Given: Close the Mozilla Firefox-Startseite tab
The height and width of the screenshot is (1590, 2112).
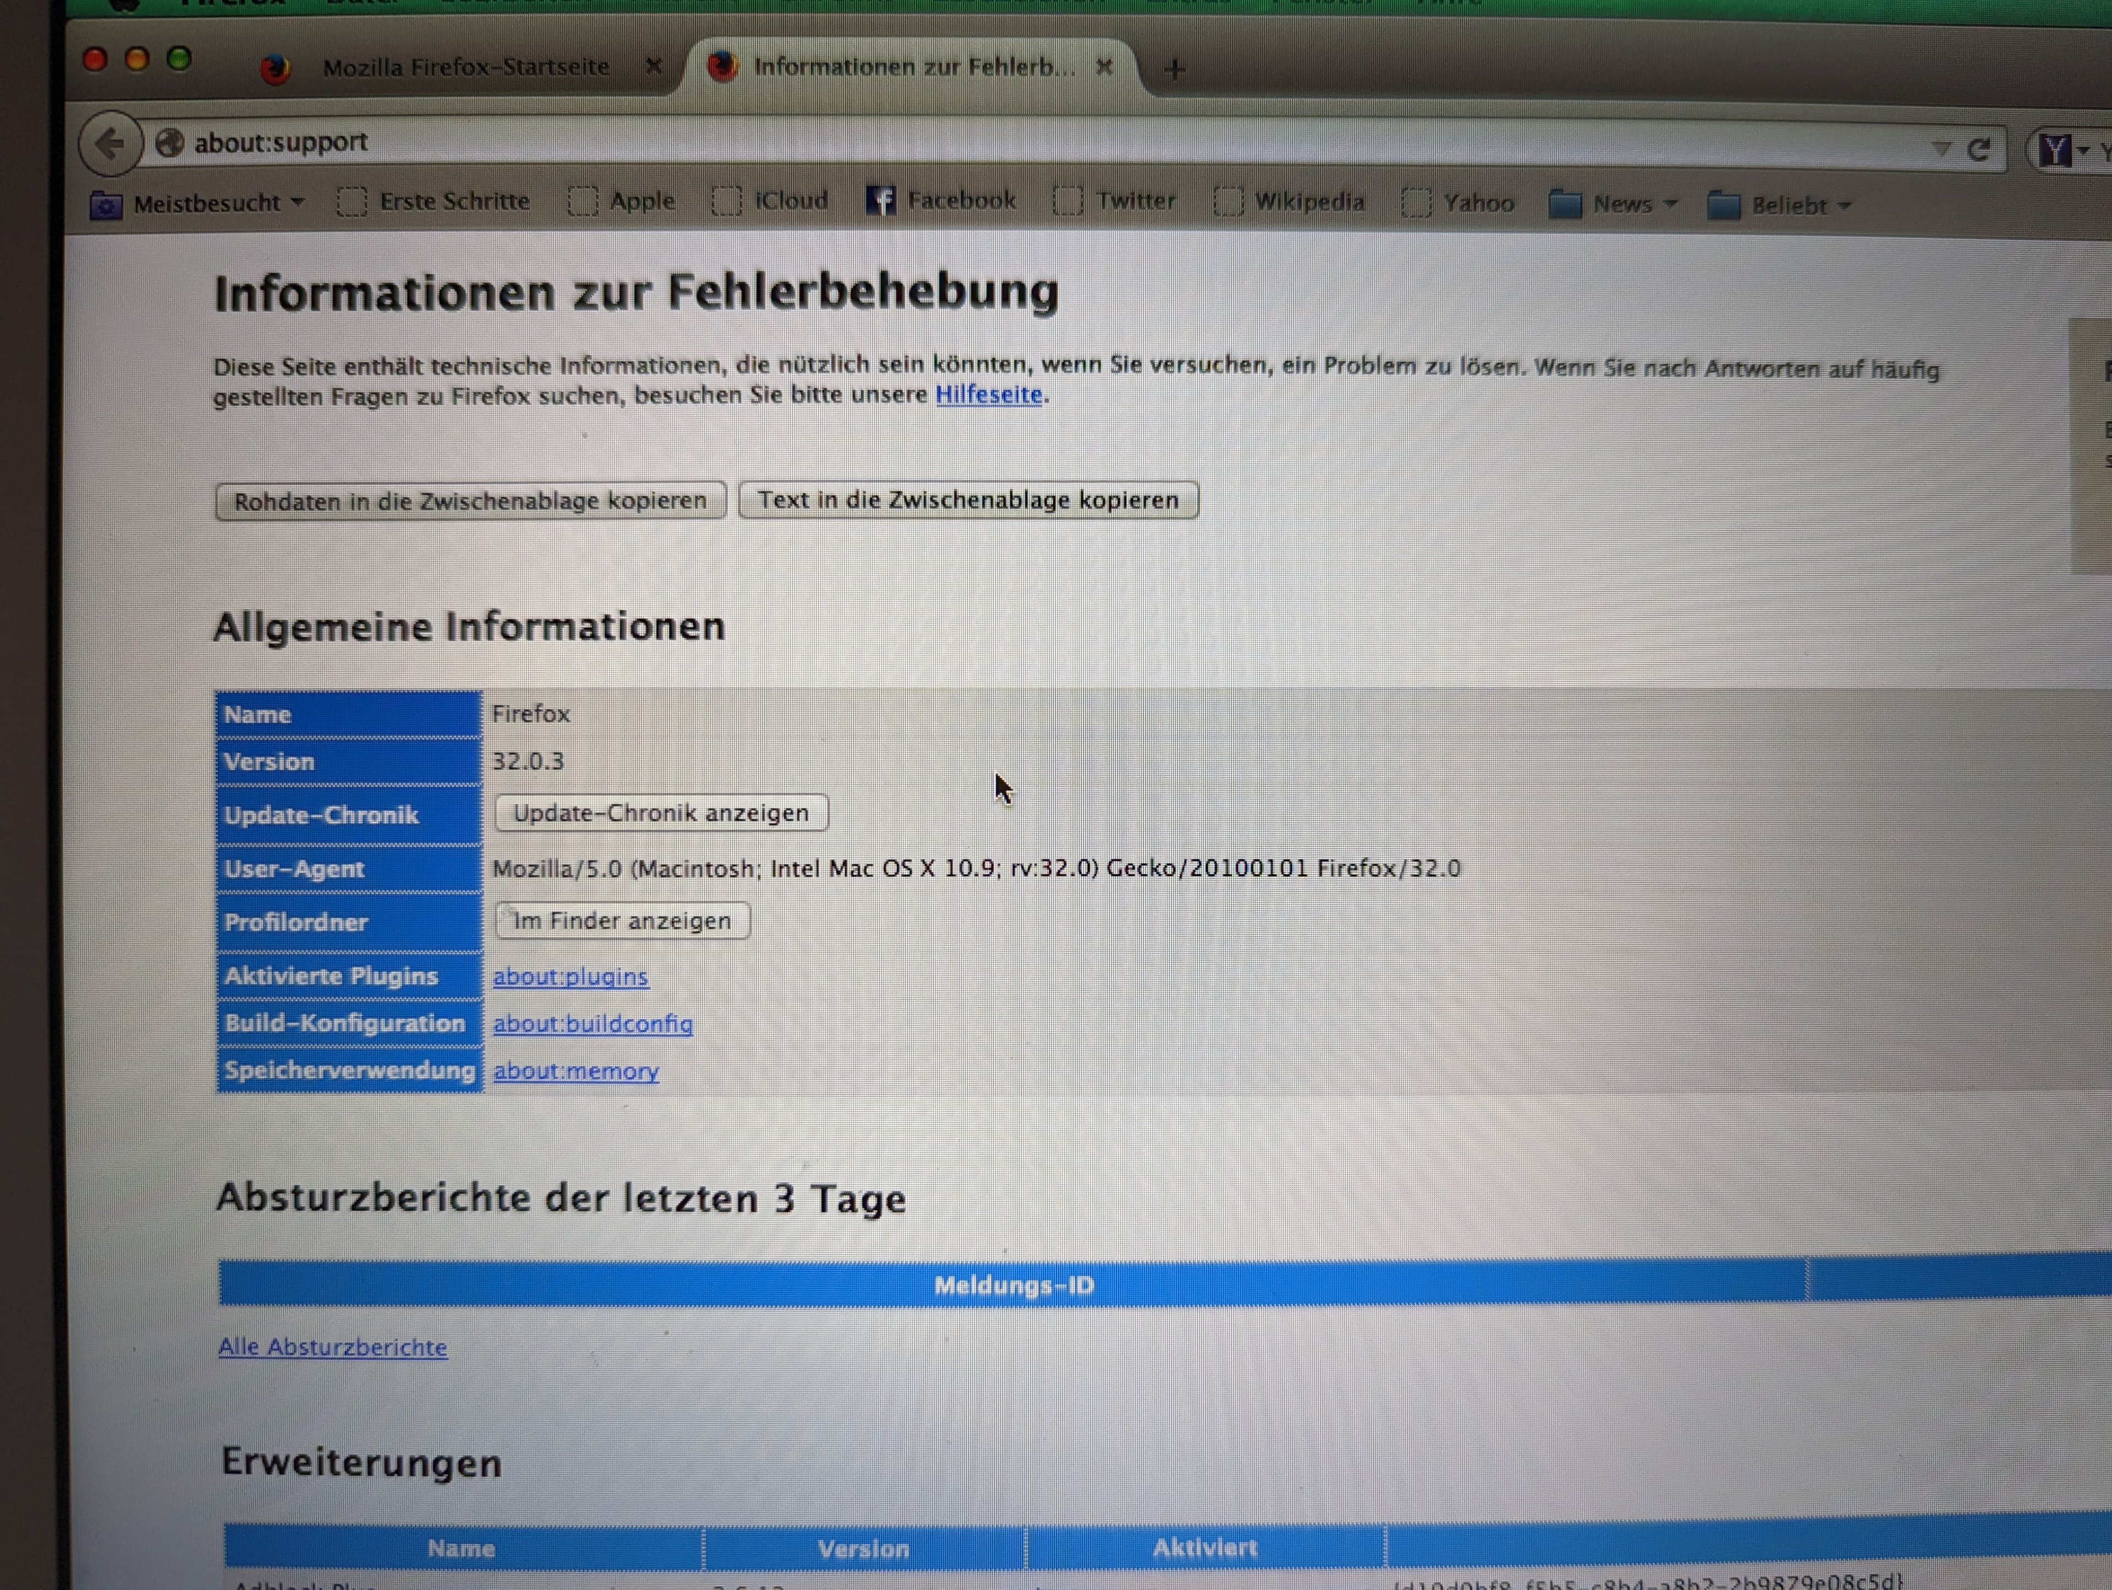Looking at the screenshot, I should pyautogui.click(x=654, y=66).
